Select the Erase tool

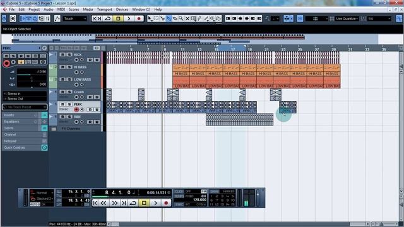click(175, 18)
